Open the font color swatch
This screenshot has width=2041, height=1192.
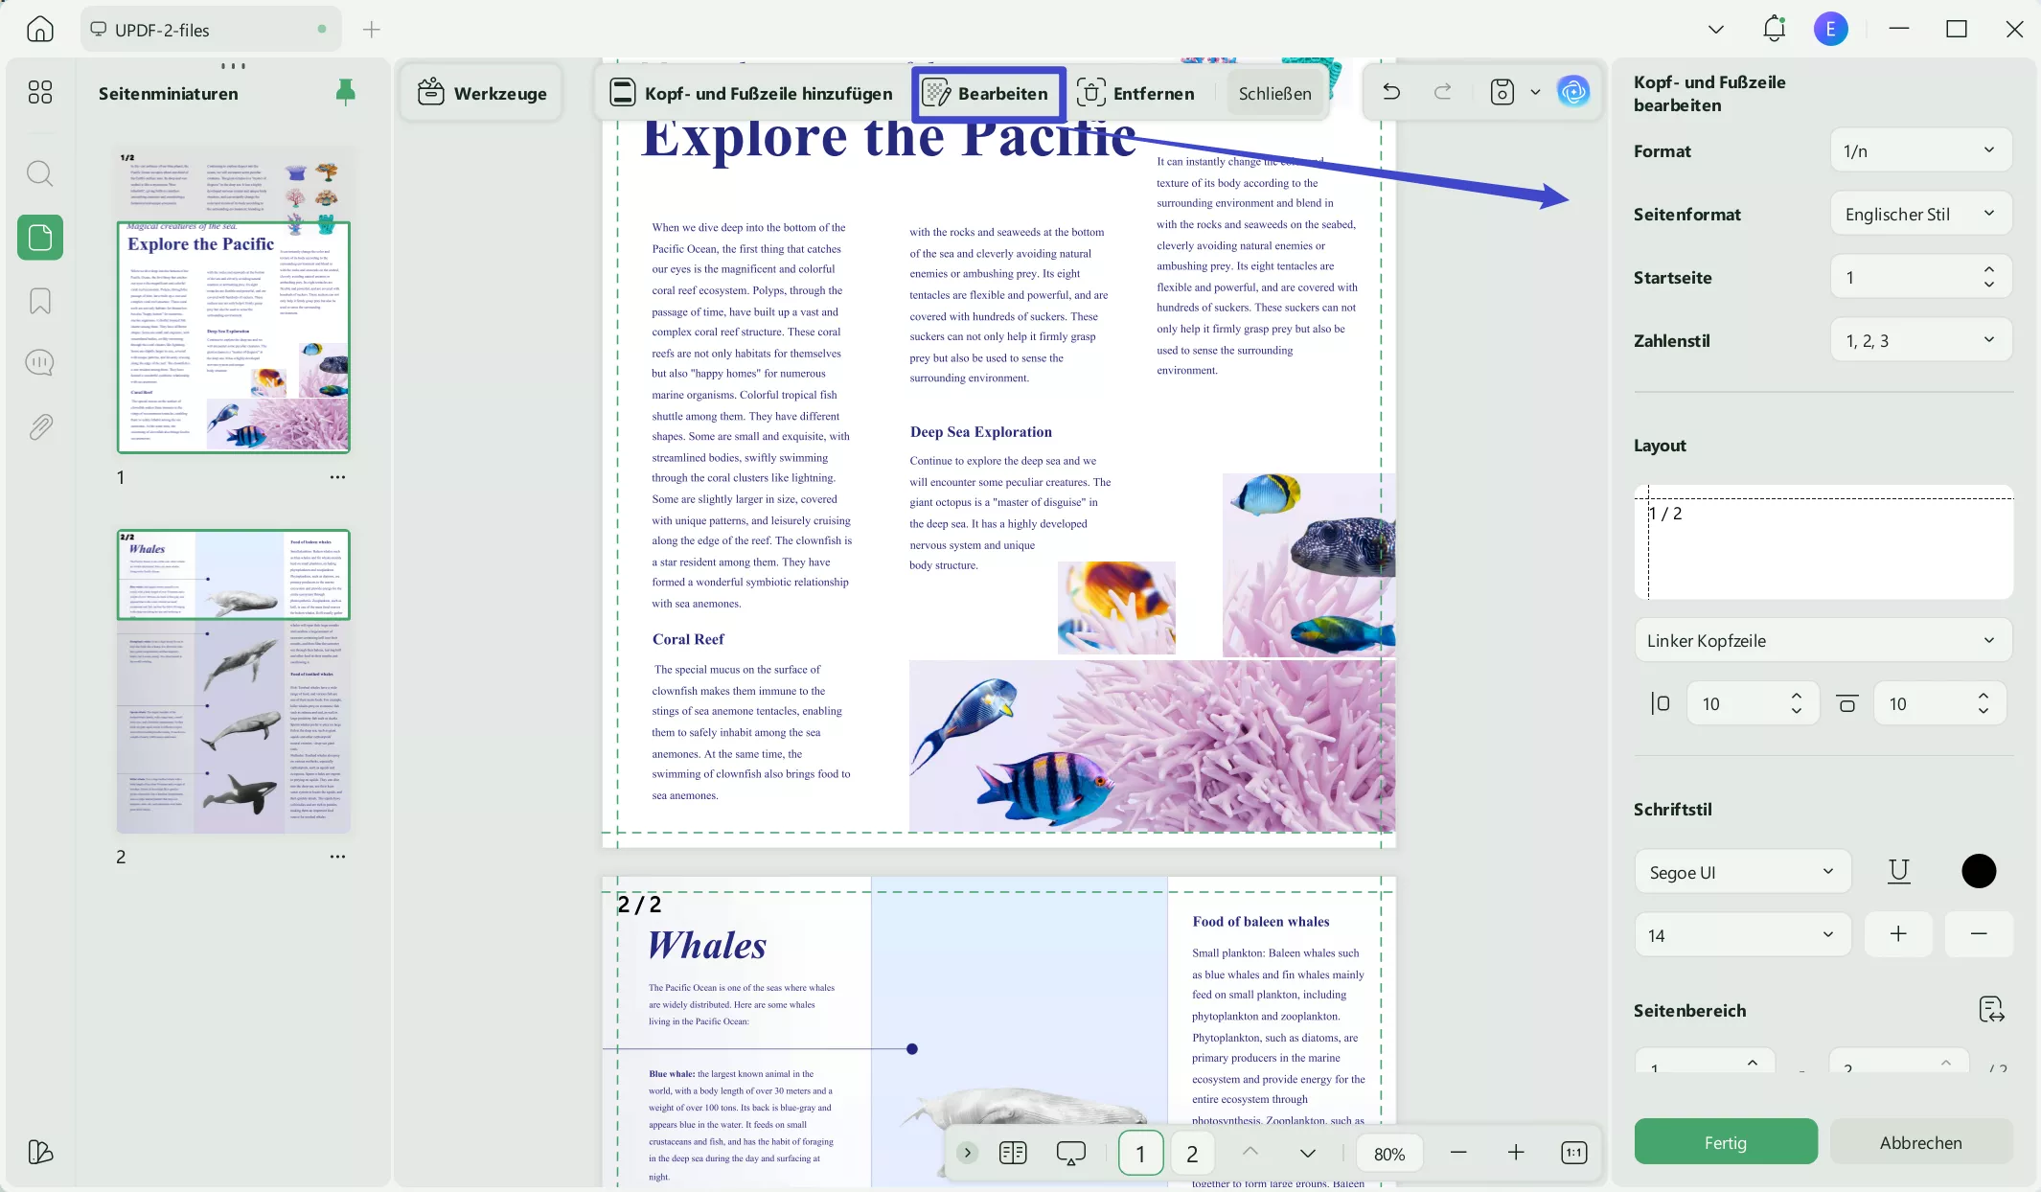(1978, 871)
